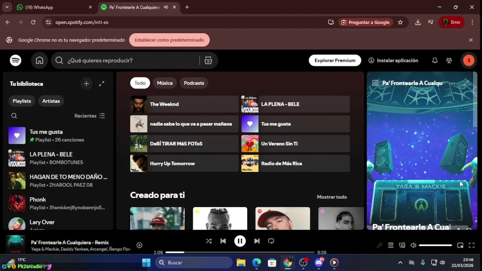Image resolution: width=482 pixels, height=271 pixels.
Task: Open DeBÍ TiRAR MáS FOToS card
Action: click(184, 144)
